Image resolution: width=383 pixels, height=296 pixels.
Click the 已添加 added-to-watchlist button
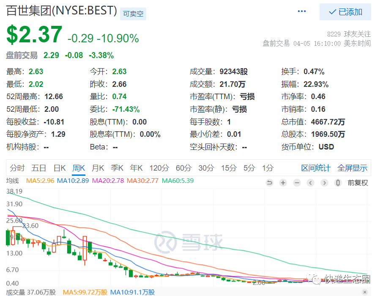[345, 12]
